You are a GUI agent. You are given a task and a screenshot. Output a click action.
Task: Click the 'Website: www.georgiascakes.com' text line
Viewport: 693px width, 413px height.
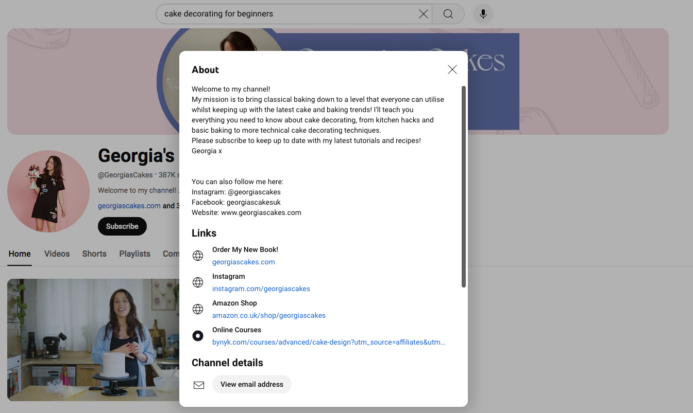point(246,212)
